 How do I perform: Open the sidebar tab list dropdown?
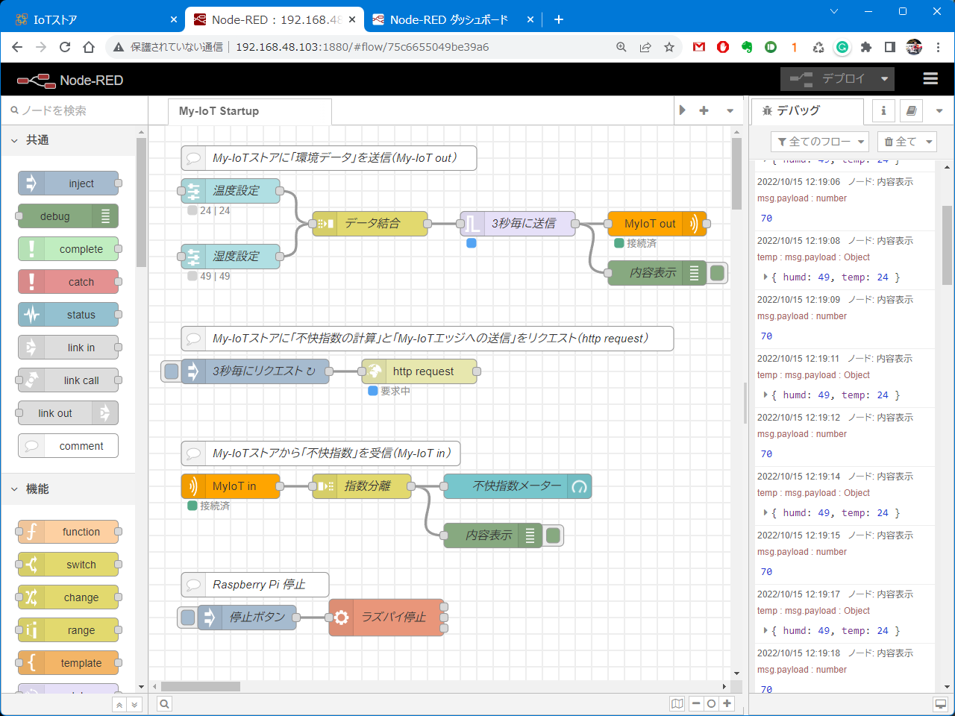(x=939, y=110)
